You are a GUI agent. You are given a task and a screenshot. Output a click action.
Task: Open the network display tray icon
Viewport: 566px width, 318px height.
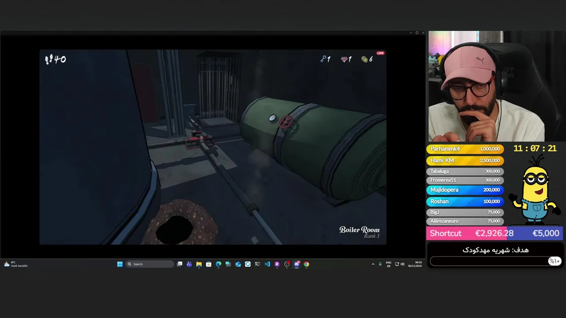click(397, 264)
